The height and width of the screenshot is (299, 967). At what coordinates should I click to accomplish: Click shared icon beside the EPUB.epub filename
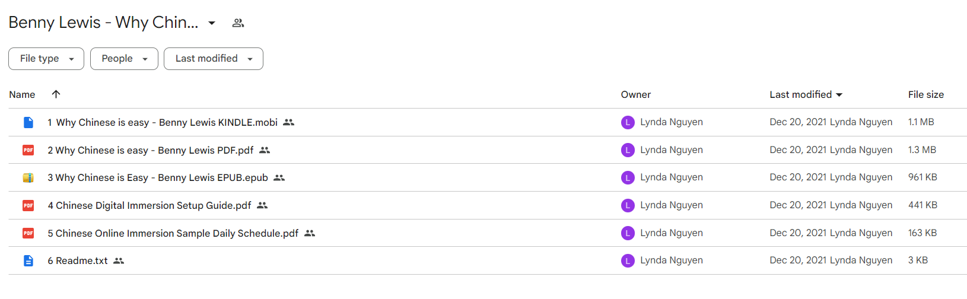tap(279, 178)
